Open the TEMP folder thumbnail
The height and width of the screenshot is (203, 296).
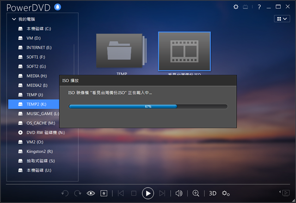(x=121, y=51)
